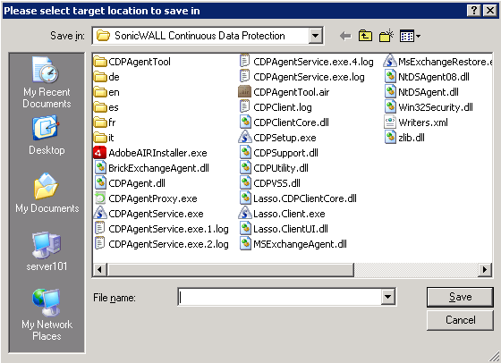Select the file name CDPUtility.dll
The height and width of the screenshot is (363, 501).
(x=281, y=168)
